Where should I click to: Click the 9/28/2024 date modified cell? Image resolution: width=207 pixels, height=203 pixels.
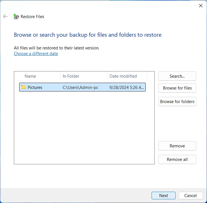127,88
